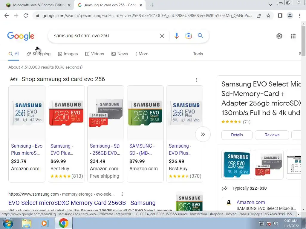Open the $34.49 Samsung SD 256GB EVO ad

pyautogui.click(x=106, y=134)
